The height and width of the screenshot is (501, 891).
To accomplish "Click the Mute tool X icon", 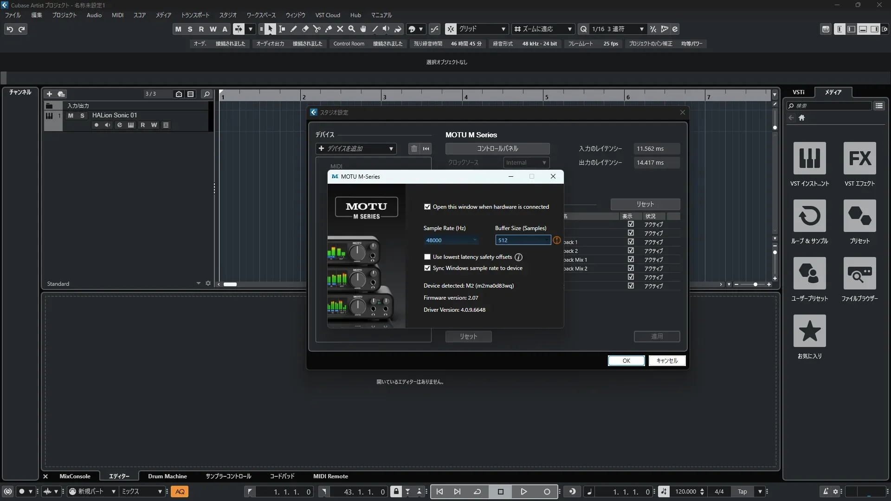I will coord(340,29).
